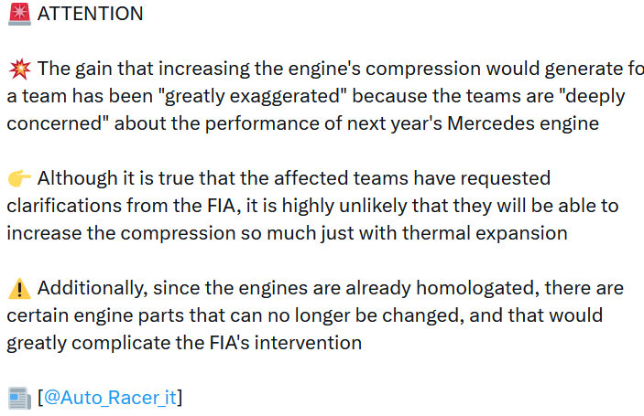Click the yellow warning sign emoji
This screenshot has width=644, height=416.
18,289
